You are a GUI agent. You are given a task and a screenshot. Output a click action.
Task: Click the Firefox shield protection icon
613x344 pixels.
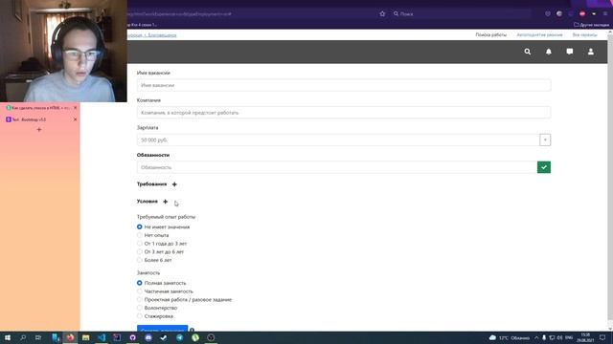[x=548, y=13]
